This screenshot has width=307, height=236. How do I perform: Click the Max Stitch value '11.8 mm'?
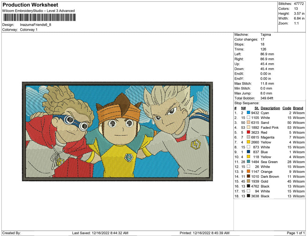[x=267, y=84]
